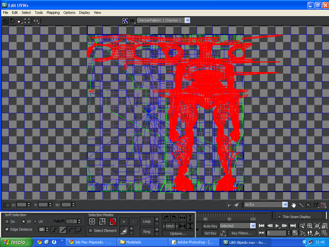
Task: Toggle the Set Key mode button
Action: [x=210, y=233]
